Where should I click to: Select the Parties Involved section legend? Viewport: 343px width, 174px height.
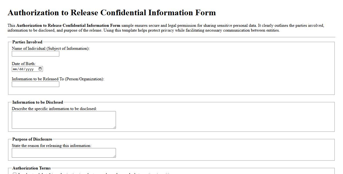click(x=27, y=42)
